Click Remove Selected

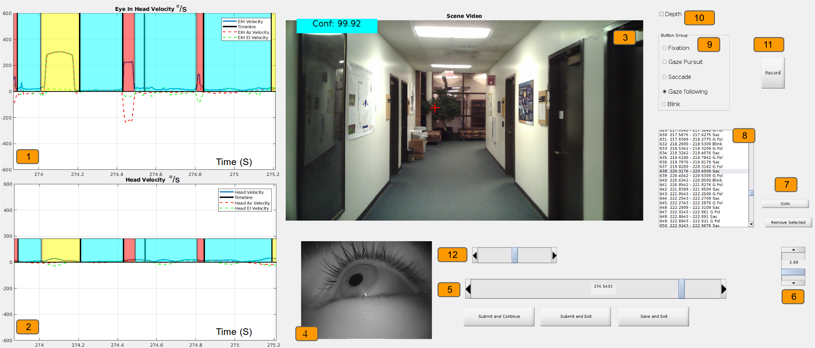click(788, 222)
